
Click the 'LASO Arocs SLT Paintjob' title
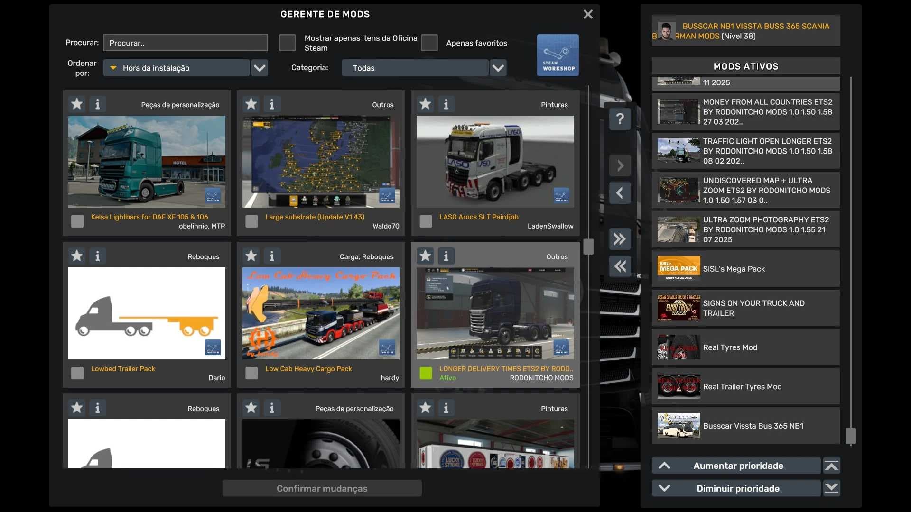click(x=479, y=217)
